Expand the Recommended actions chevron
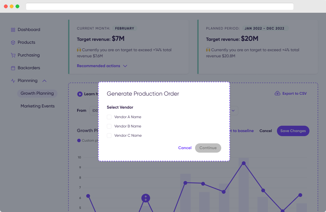The height and width of the screenshot is (212, 326). [125, 66]
